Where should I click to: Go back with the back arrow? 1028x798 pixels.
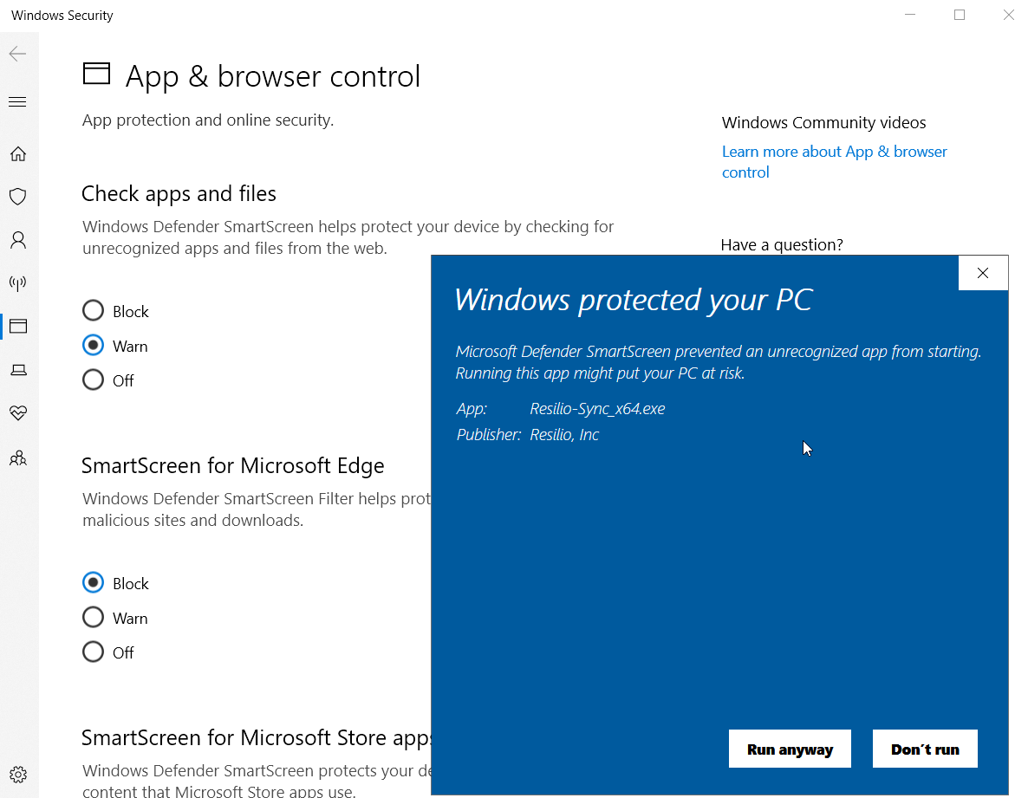coord(17,54)
